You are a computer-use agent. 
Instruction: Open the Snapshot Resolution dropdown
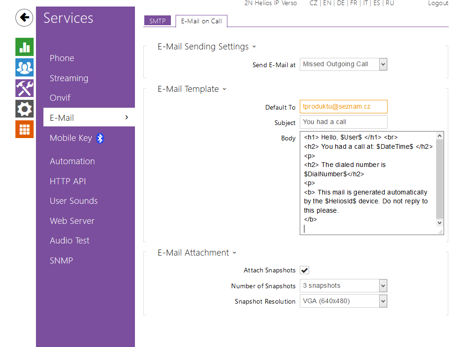344,301
